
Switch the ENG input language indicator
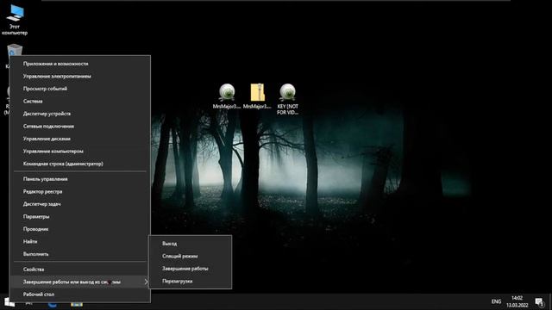[x=496, y=302]
